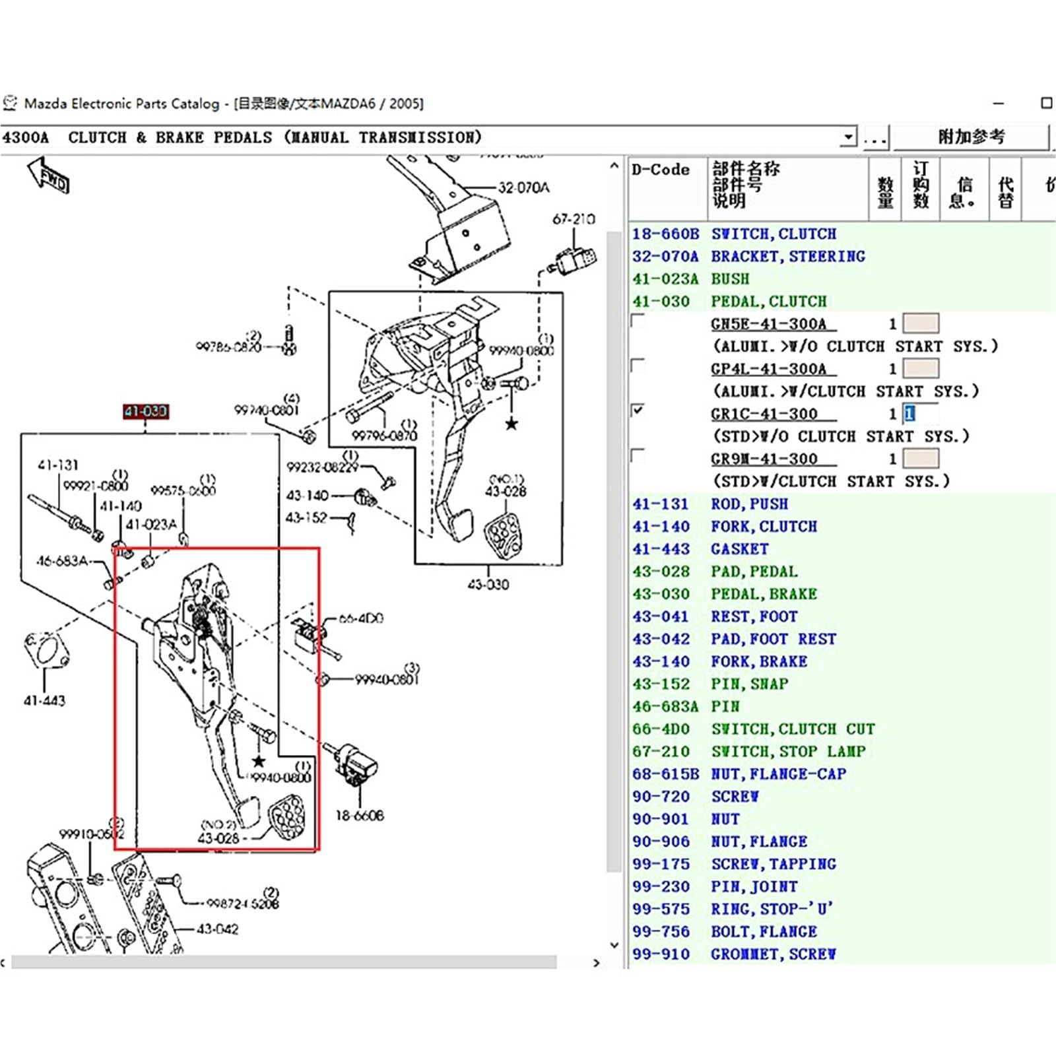This screenshot has width=1056, height=1056.
Task: Click the 43-030 callout in the diagram
Action: pos(488,584)
